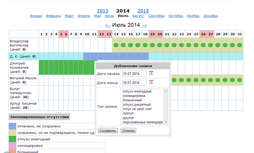Choose 'отгул за свой счет' option

pos(137,109)
